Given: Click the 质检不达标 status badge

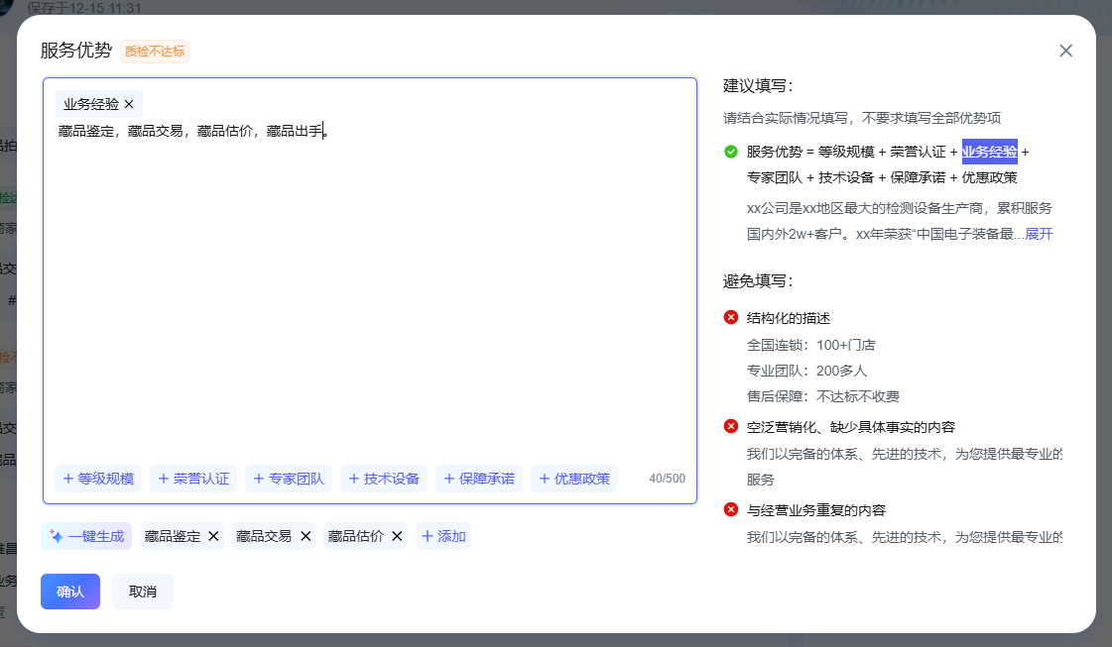Looking at the screenshot, I should coord(155,52).
